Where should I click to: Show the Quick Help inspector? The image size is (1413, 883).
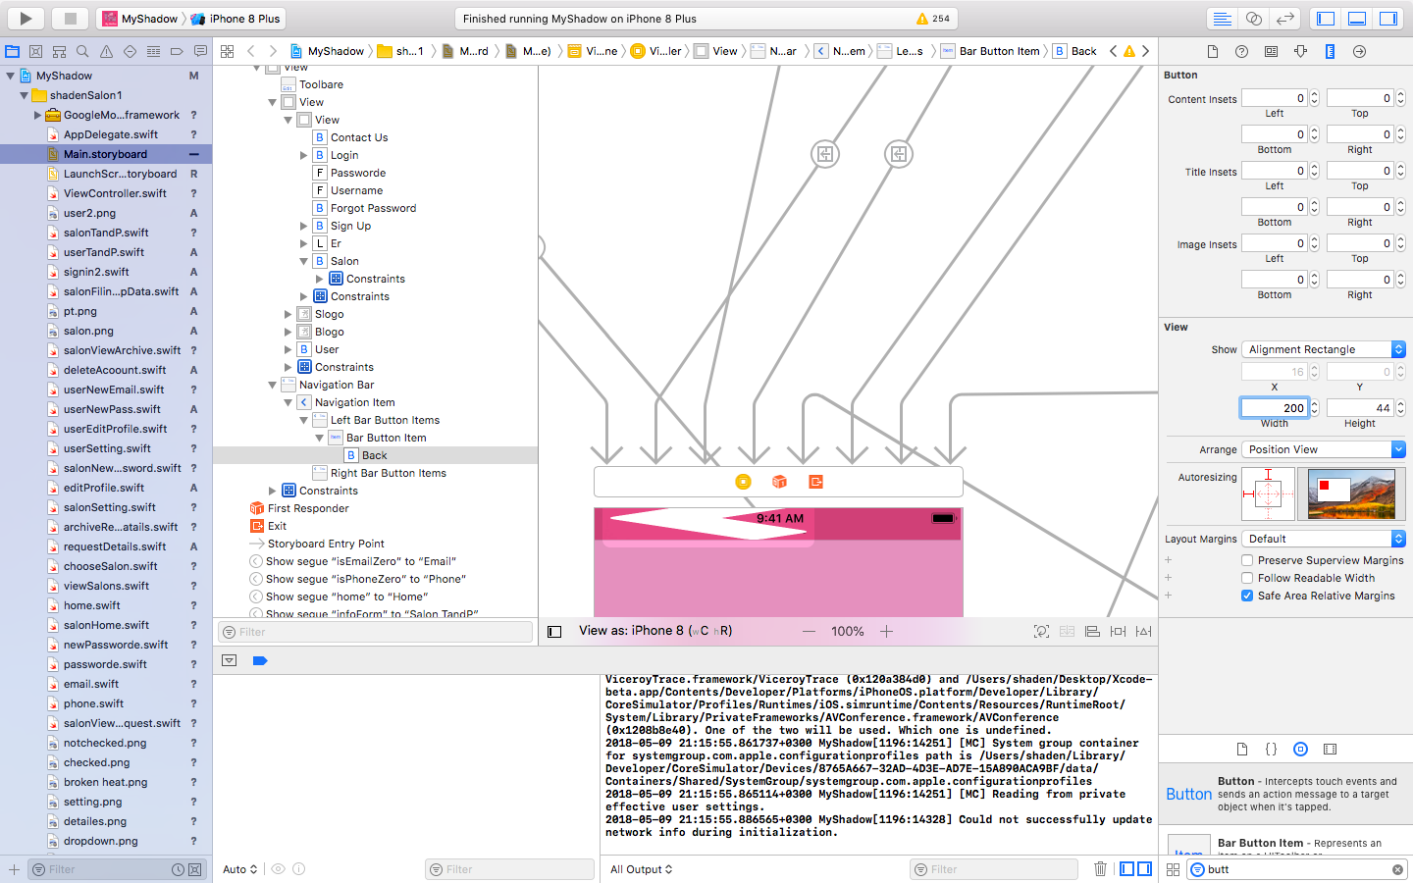pyautogui.click(x=1242, y=51)
